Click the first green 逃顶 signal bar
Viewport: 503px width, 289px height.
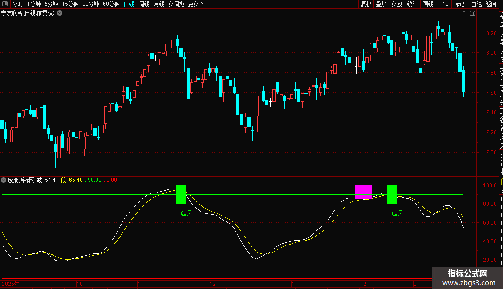181,194
